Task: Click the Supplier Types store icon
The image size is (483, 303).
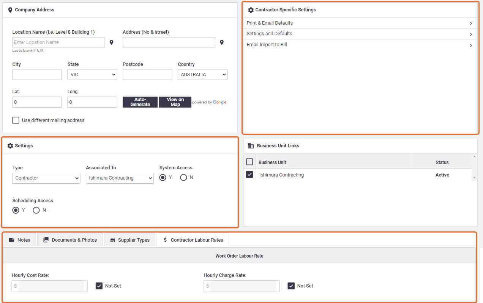Action: pyautogui.click(x=112, y=240)
